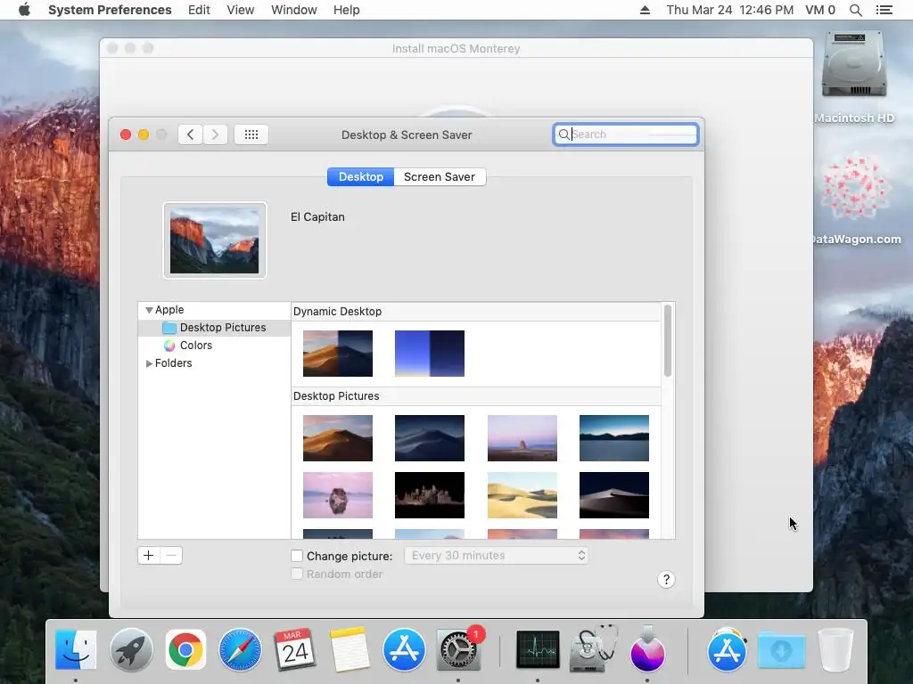Open Safari compass icon in Dock
The height and width of the screenshot is (684, 913).
(x=240, y=649)
